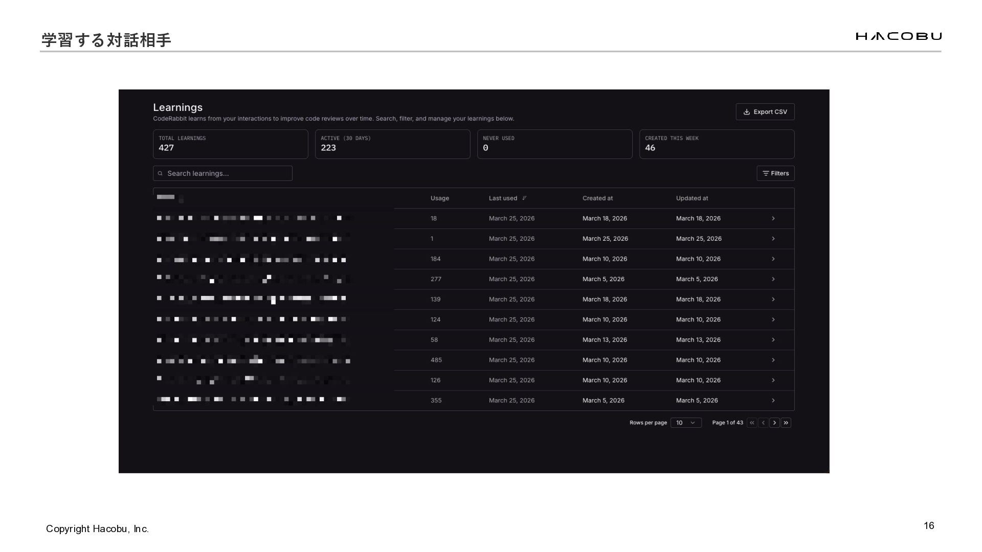Click the Usage column header
The image size is (982, 552).
coord(439,198)
